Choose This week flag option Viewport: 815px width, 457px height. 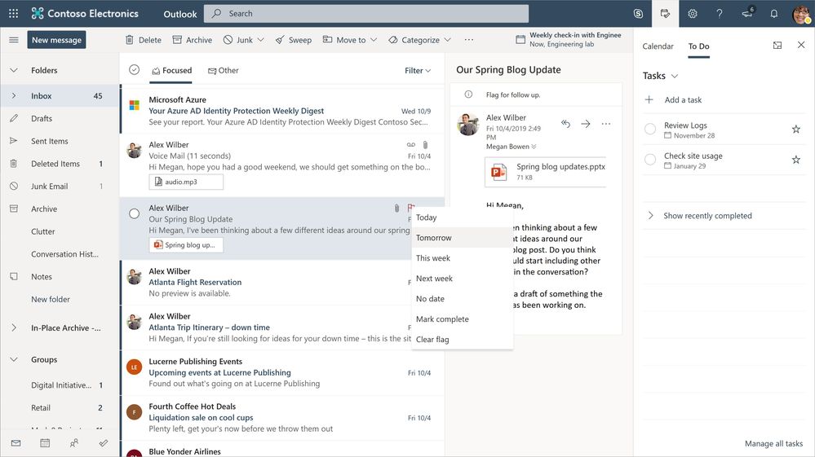462,257
